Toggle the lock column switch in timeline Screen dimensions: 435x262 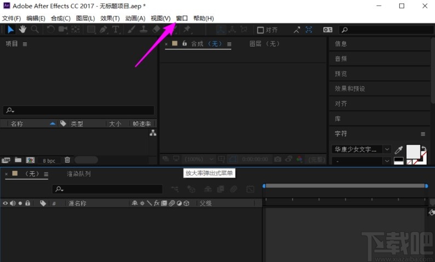pyautogui.click(x=27, y=203)
